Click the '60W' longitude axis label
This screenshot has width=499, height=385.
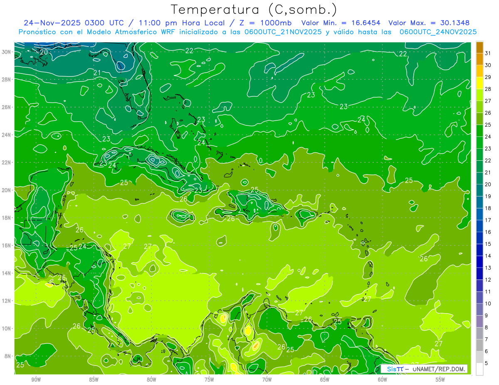[x=382, y=380]
